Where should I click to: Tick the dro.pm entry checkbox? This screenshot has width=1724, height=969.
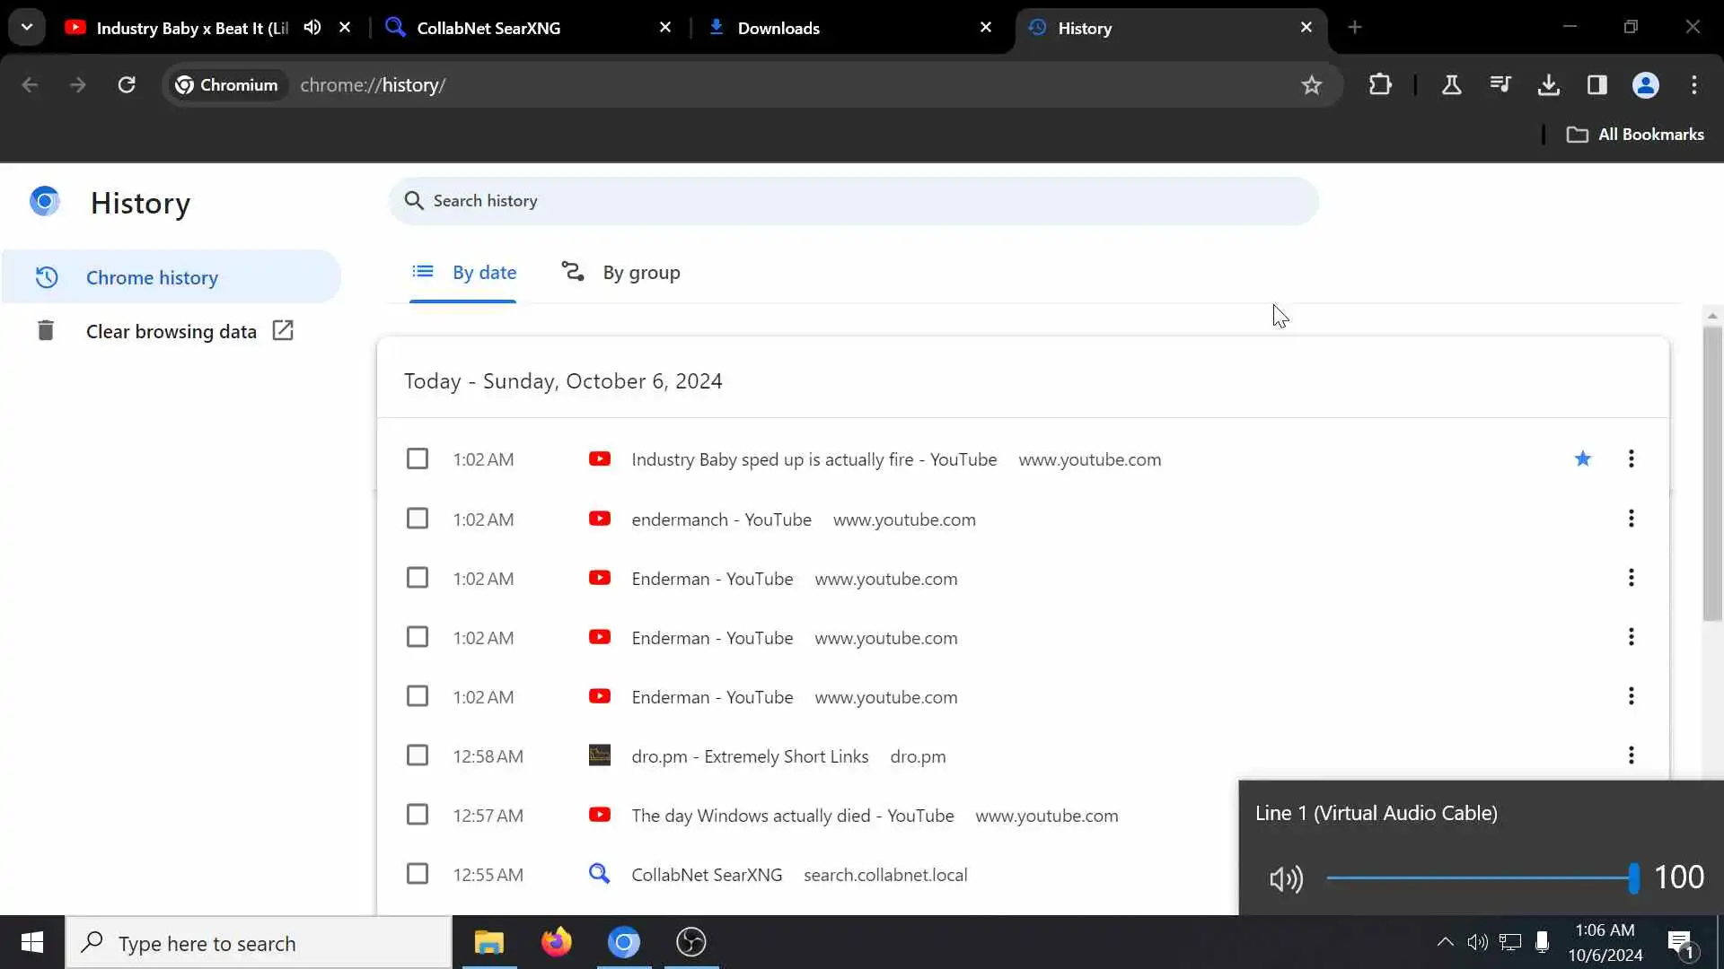tap(418, 755)
